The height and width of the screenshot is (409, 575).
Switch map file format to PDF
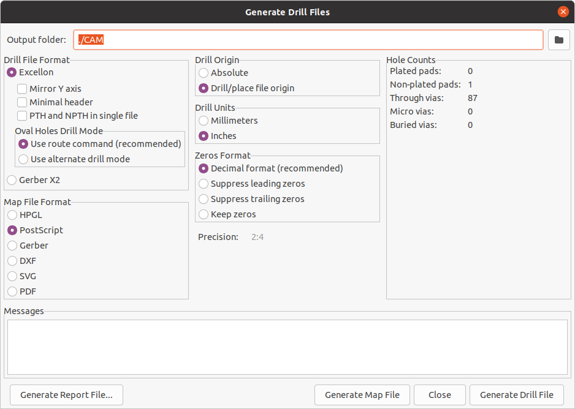point(11,291)
